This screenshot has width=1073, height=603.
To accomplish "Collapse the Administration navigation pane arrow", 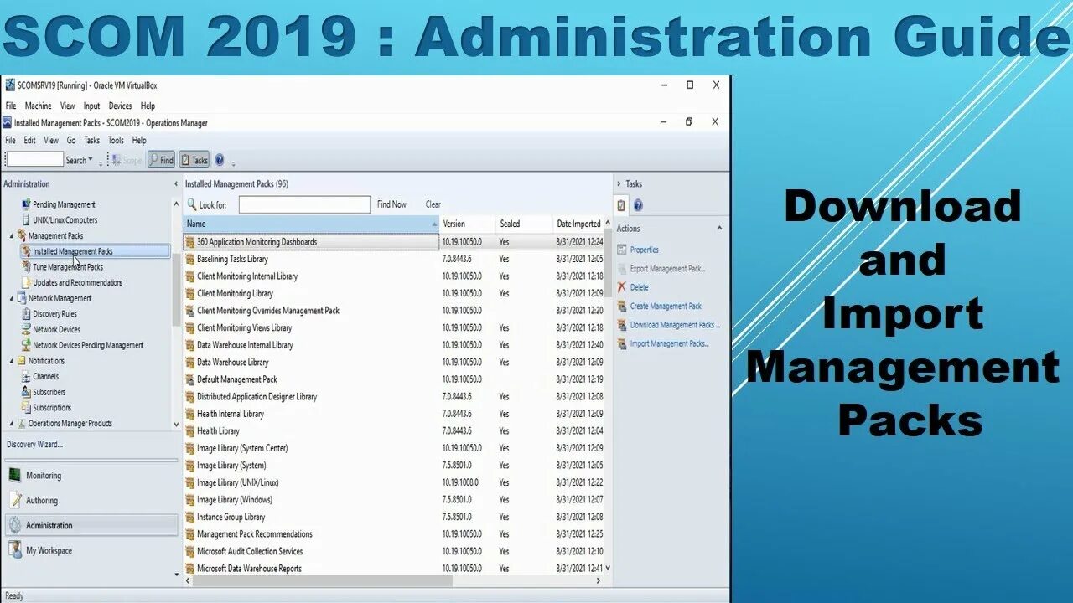I will pos(176,184).
